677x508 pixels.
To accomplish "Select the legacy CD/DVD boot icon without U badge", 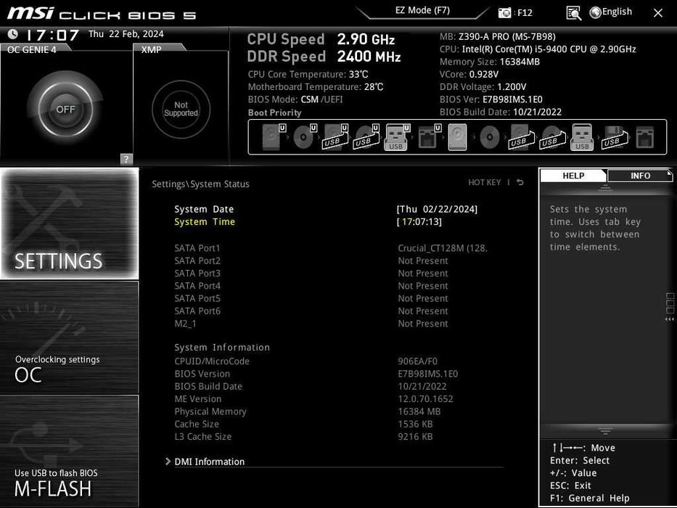I will (490, 137).
